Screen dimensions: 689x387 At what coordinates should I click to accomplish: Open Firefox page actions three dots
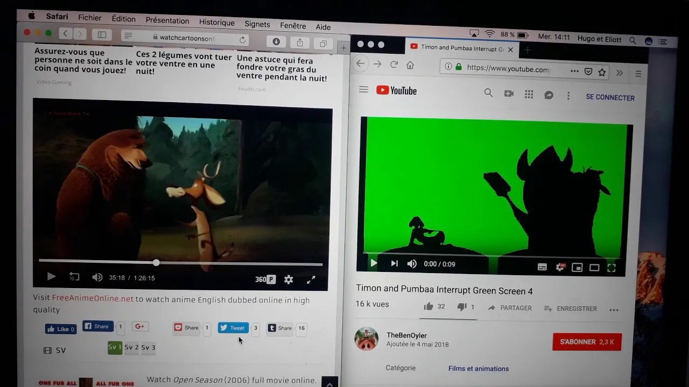574,71
